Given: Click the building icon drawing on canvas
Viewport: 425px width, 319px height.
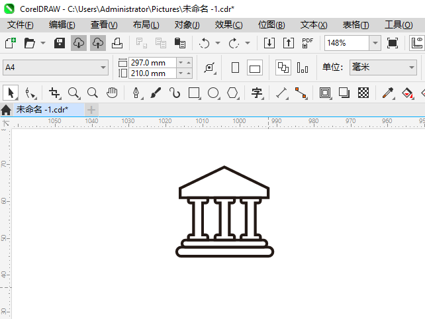Looking at the screenshot, I should (x=224, y=211).
